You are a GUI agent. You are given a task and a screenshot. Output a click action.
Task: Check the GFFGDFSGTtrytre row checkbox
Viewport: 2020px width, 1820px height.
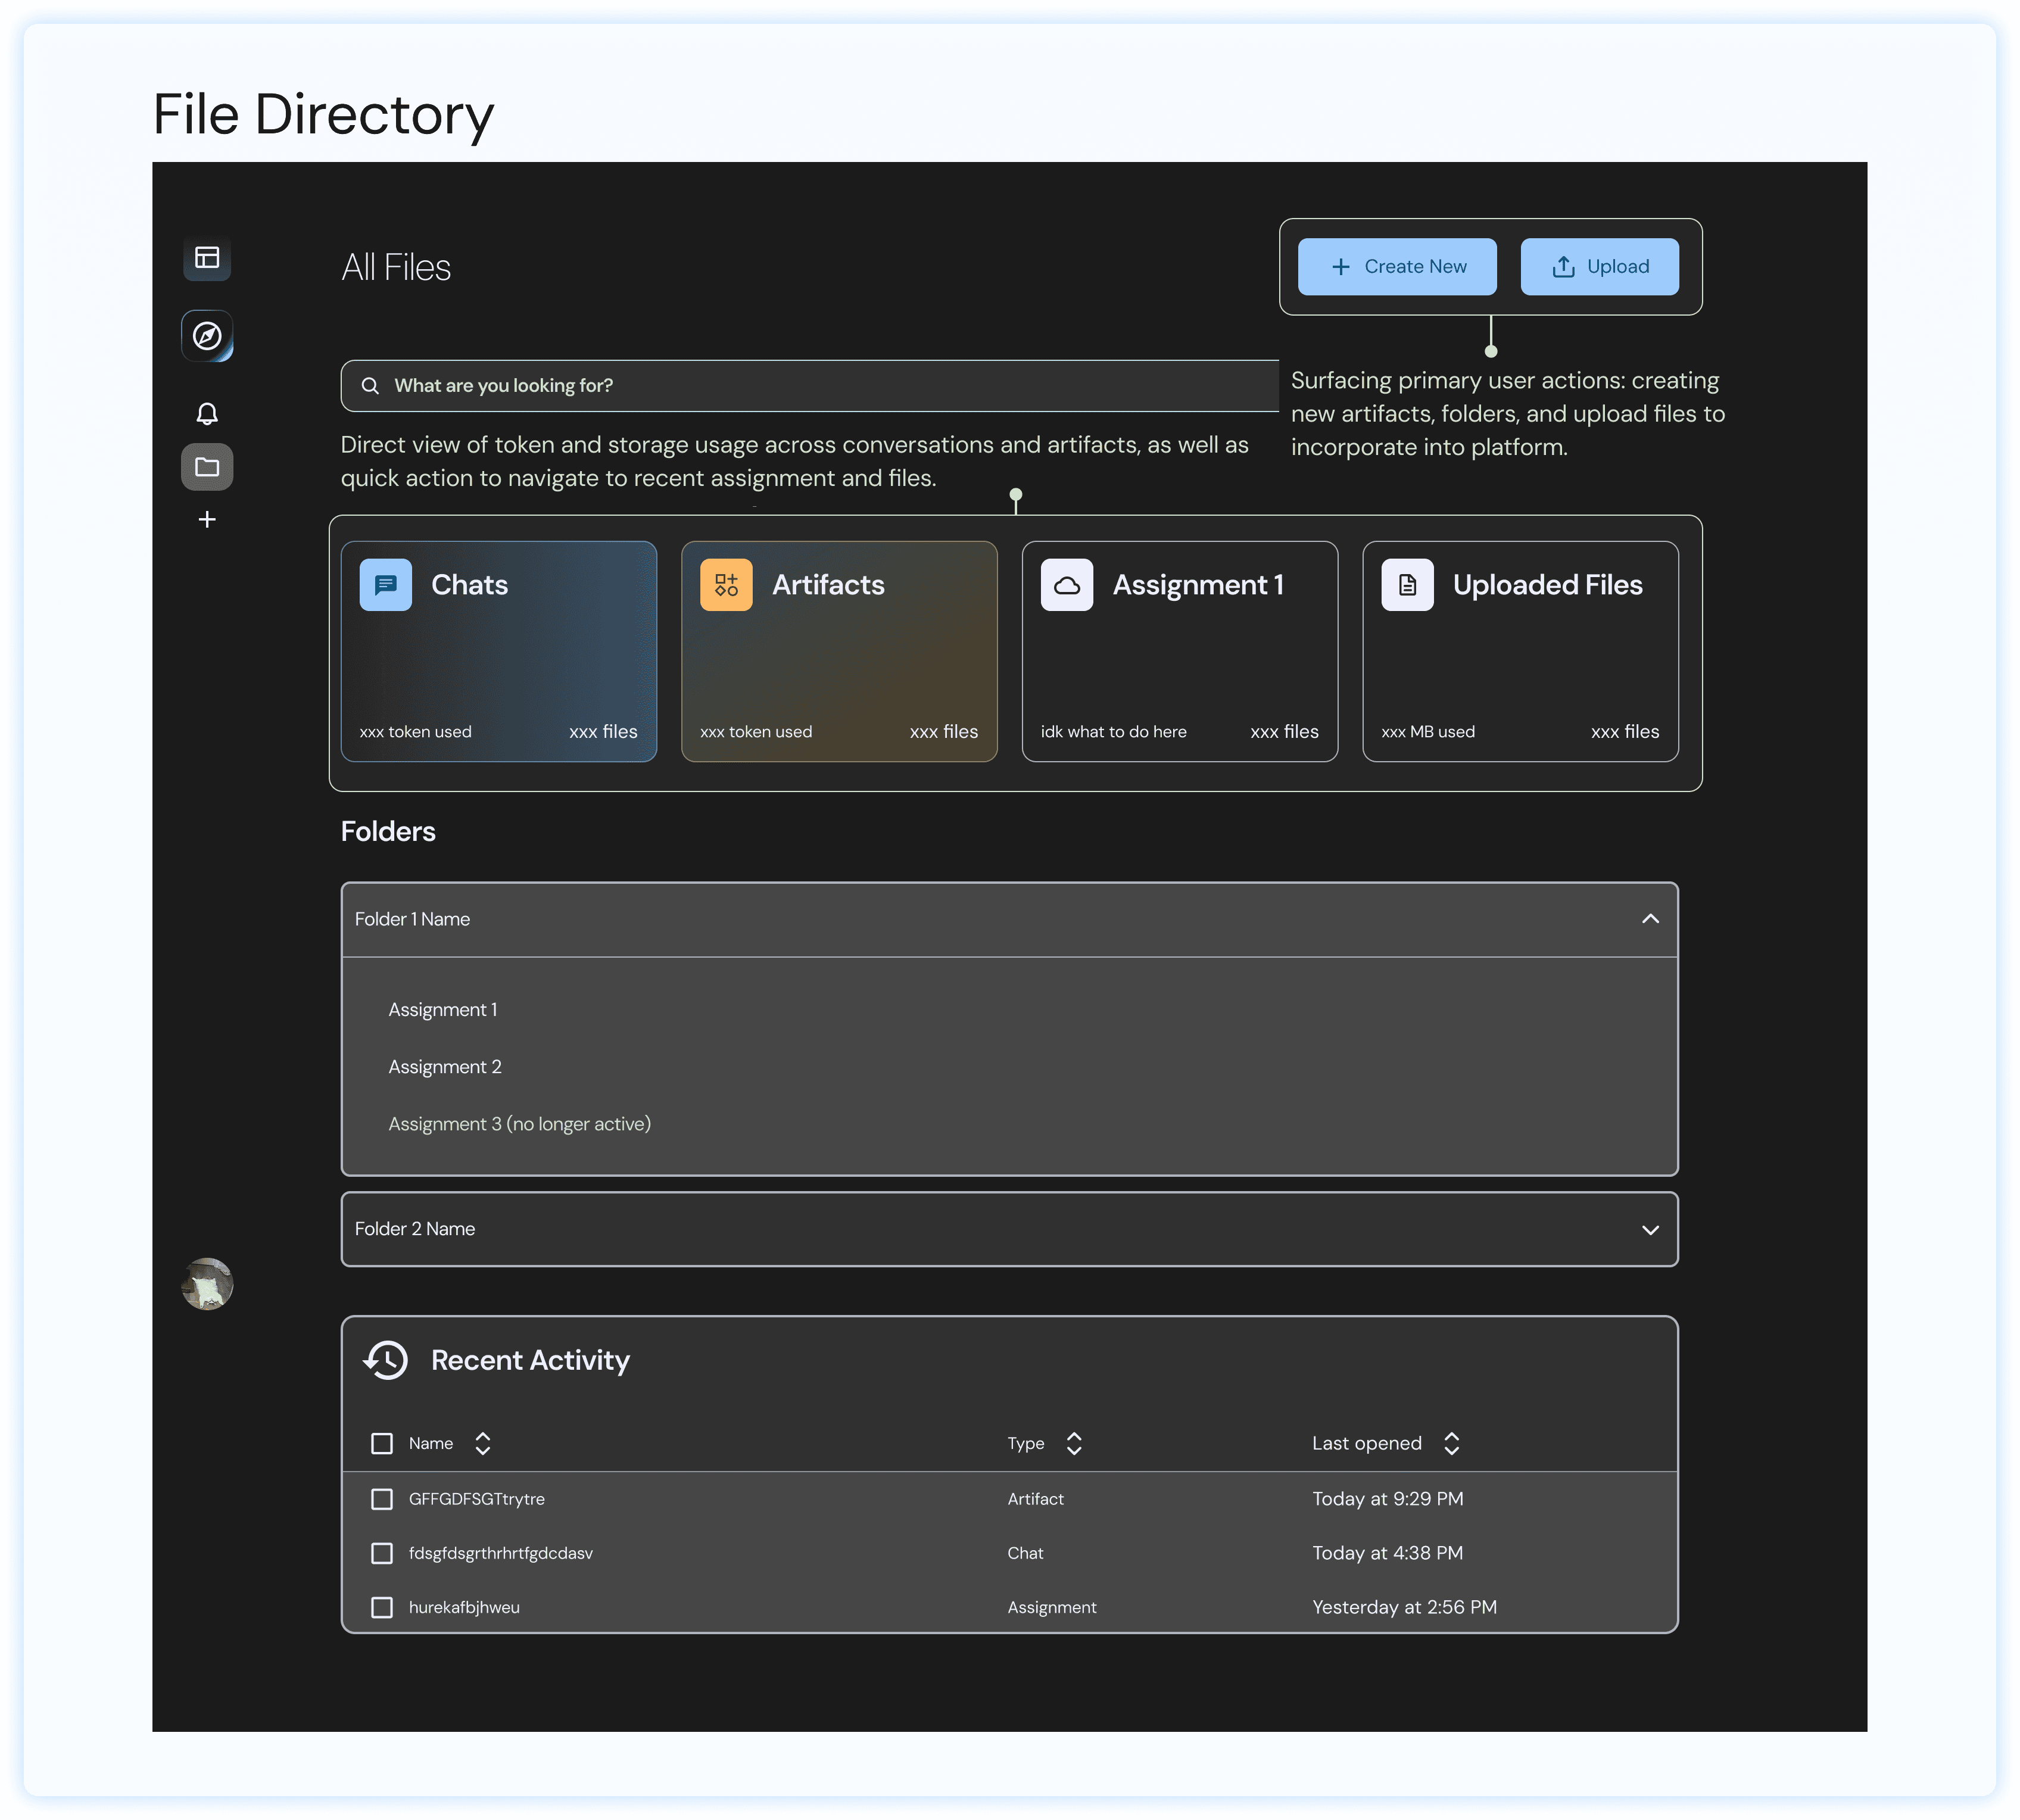(382, 1499)
